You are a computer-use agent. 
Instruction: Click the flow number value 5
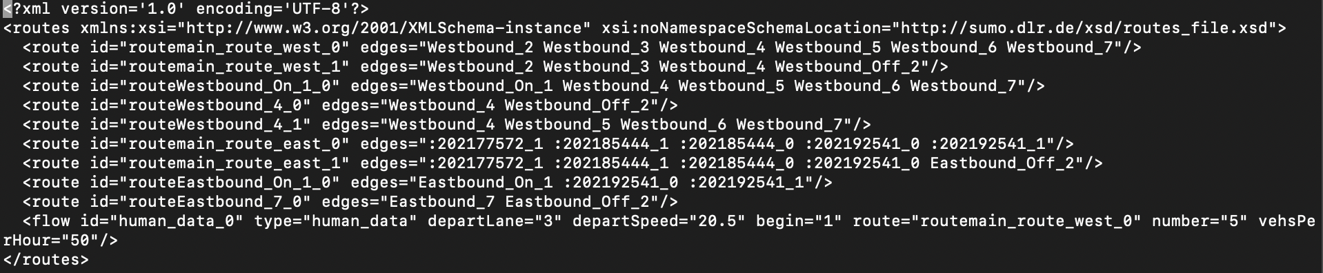tap(1234, 221)
